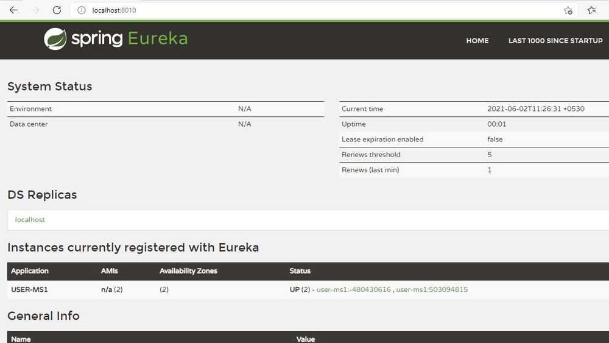Click the Availability Zones column header

[x=188, y=271]
